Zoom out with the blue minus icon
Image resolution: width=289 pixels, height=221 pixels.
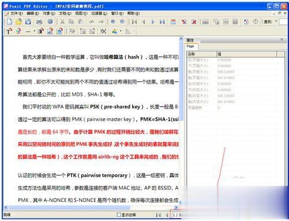[x=122, y=22]
